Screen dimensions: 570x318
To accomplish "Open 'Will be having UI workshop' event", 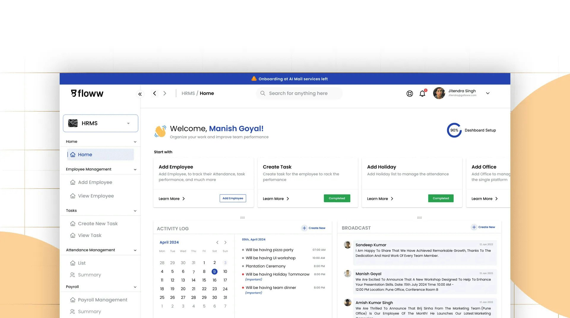I will point(271,258).
